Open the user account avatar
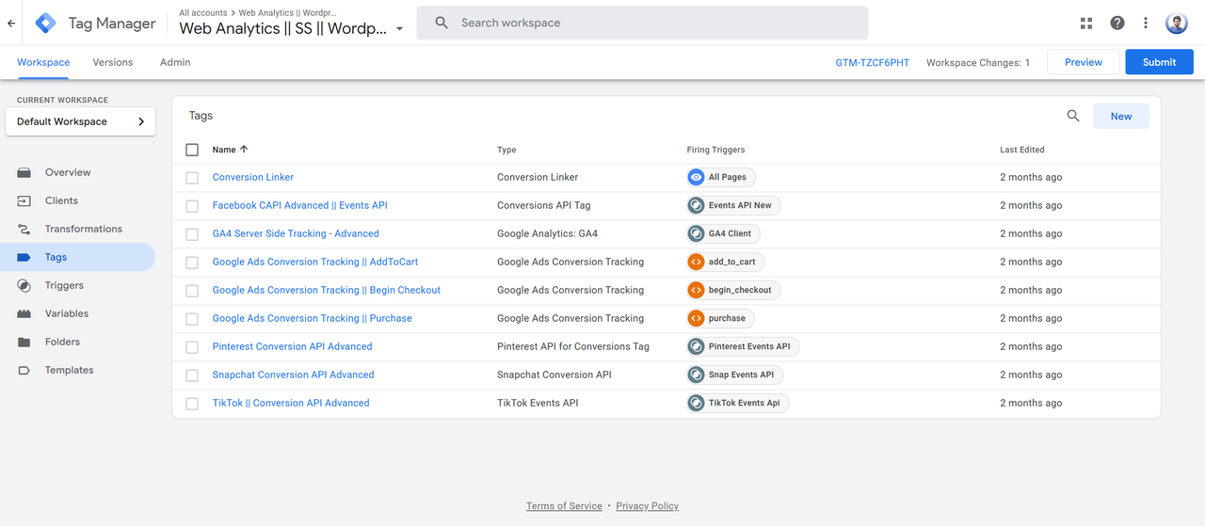Viewport: 1205px width, 526px height. coord(1177,24)
